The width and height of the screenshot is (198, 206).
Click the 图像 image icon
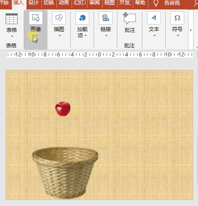36,18
